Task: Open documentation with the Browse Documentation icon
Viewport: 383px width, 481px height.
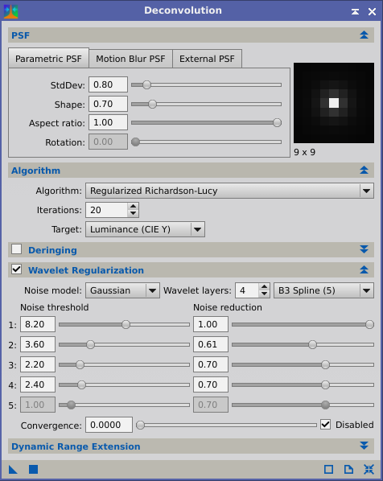Action: tap(348, 470)
